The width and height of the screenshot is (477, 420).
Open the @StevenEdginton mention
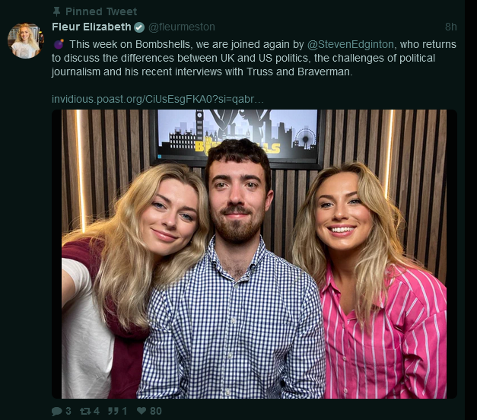click(x=351, y=44)
